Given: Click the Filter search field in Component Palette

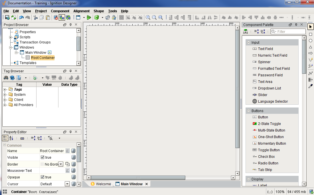Looking at the screenshot, I should pyautogui.click(x=288, y=31).
